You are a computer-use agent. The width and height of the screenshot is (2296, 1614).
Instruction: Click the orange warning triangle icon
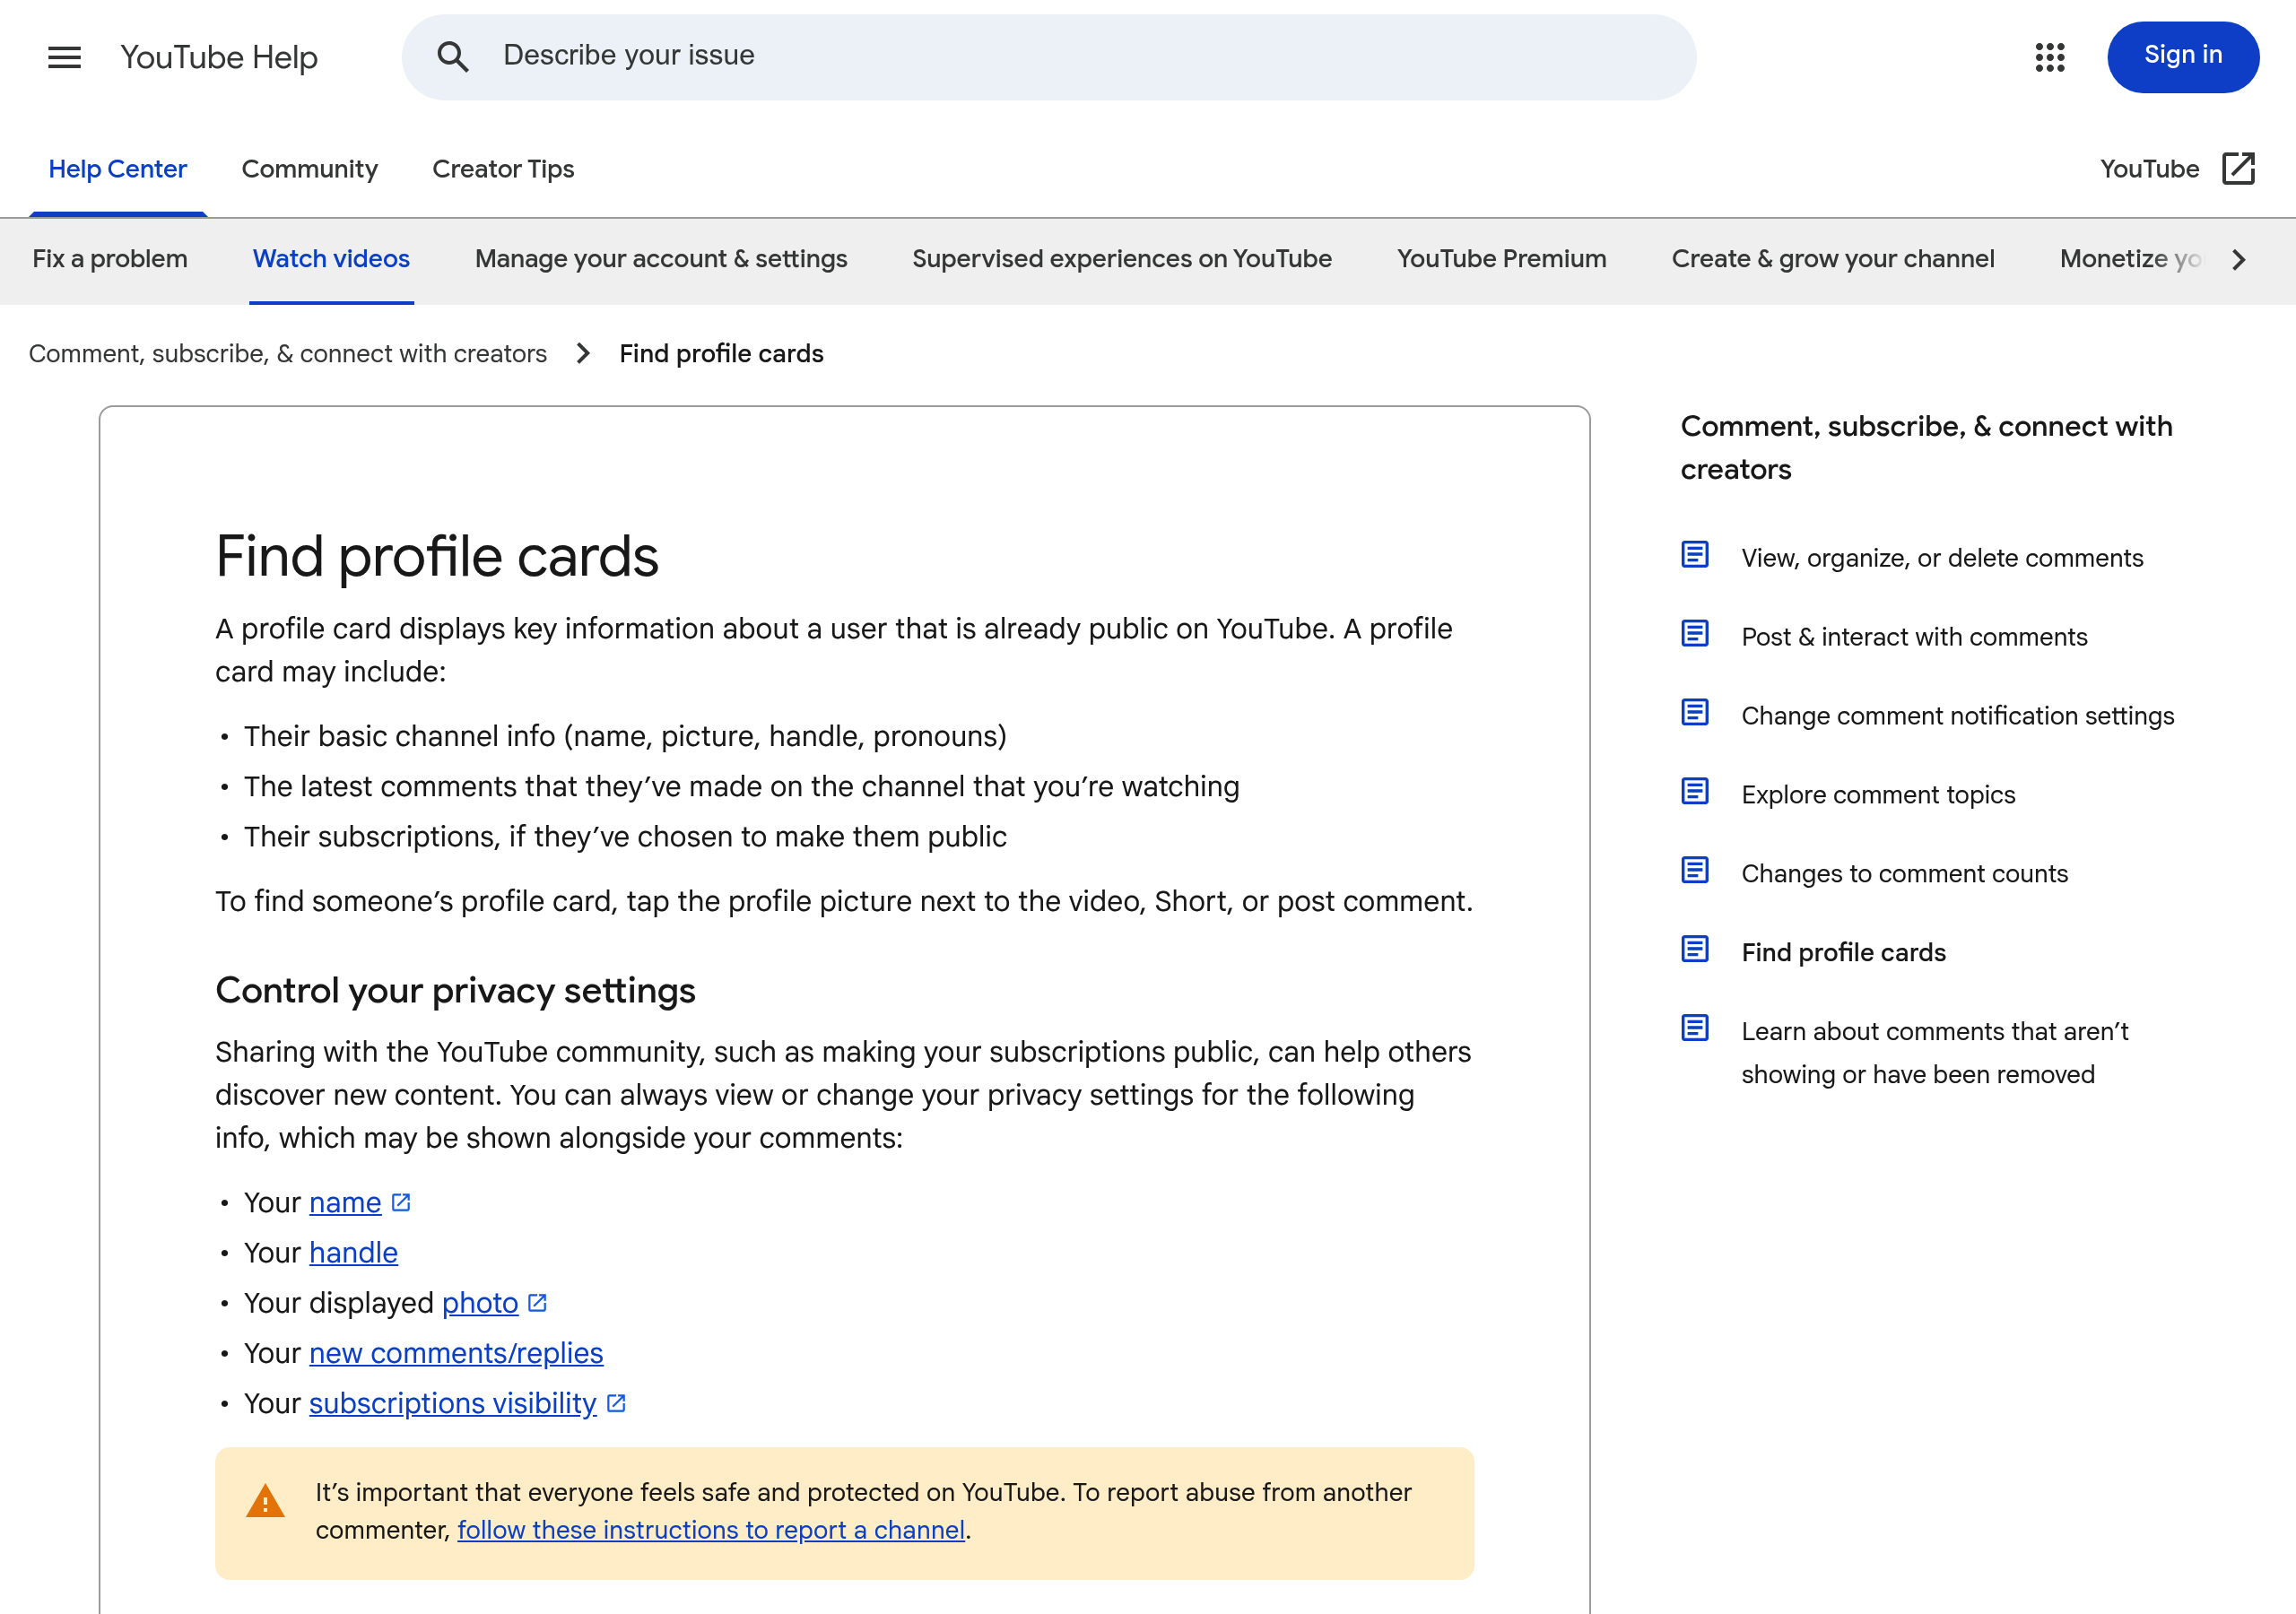tap(265, 1501)
